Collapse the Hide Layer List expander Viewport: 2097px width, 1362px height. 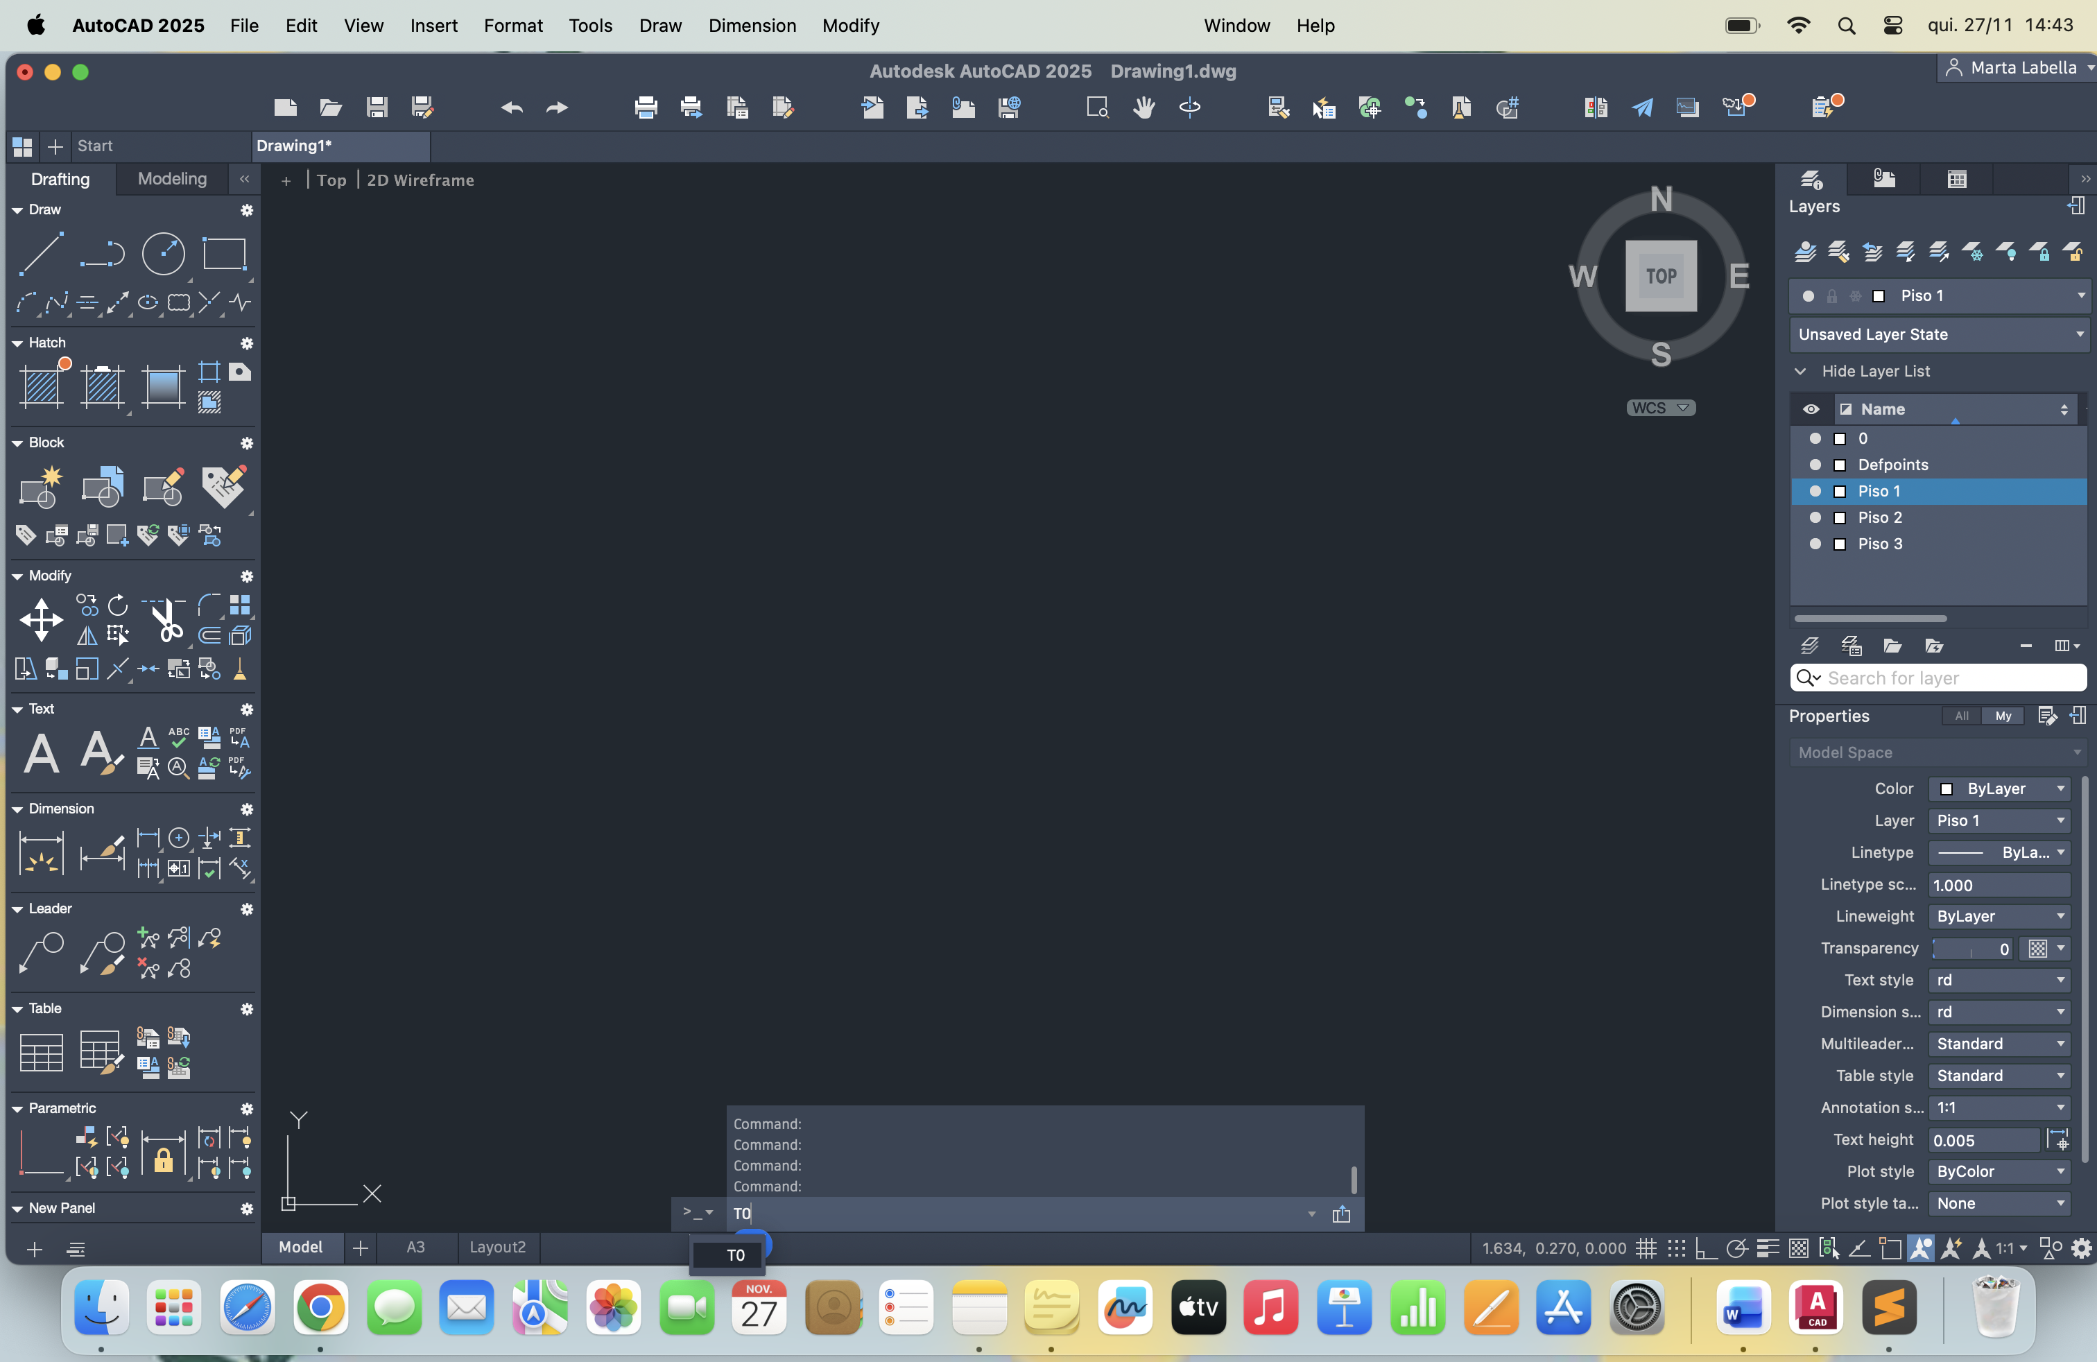click(x=1800, y=371)
